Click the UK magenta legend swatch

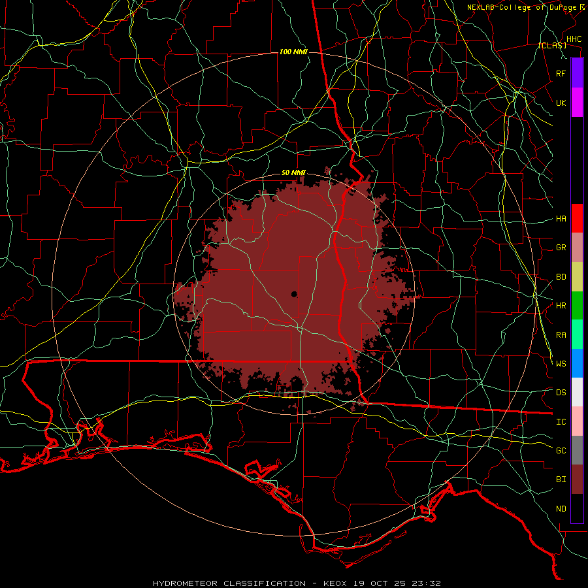(x=577, y=103)
